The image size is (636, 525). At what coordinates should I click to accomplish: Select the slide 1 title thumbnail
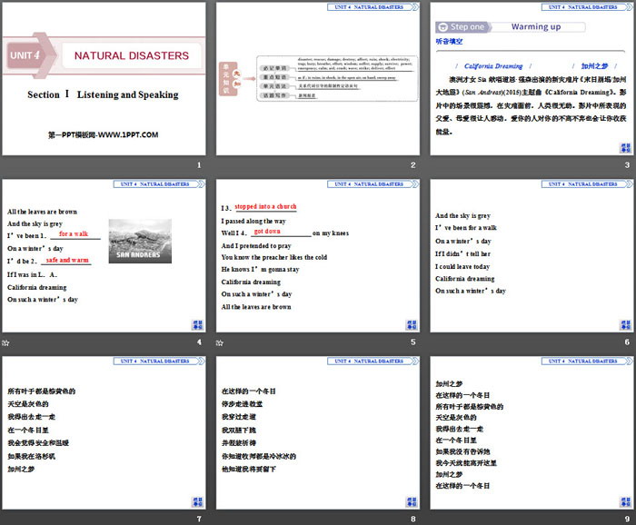(x=104, y=79)
